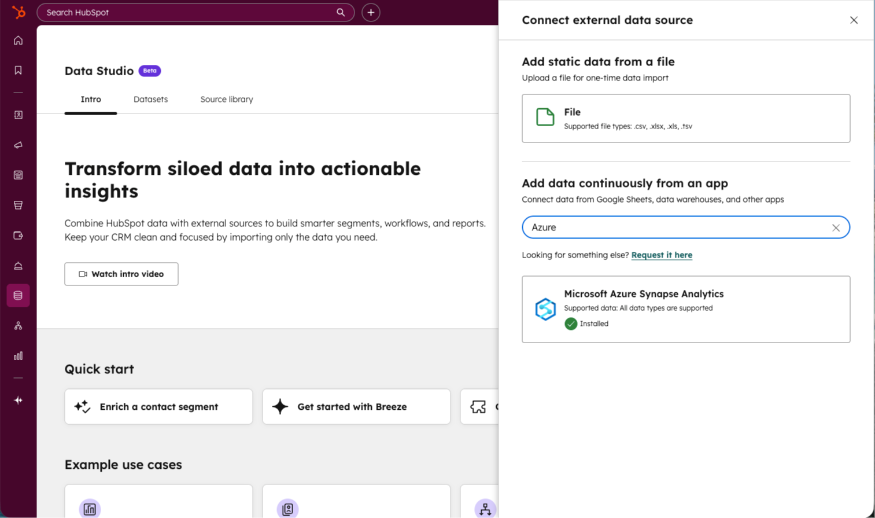Click the Watch intro video button
This screenshot has width=875, height=518.
[121, 274]
